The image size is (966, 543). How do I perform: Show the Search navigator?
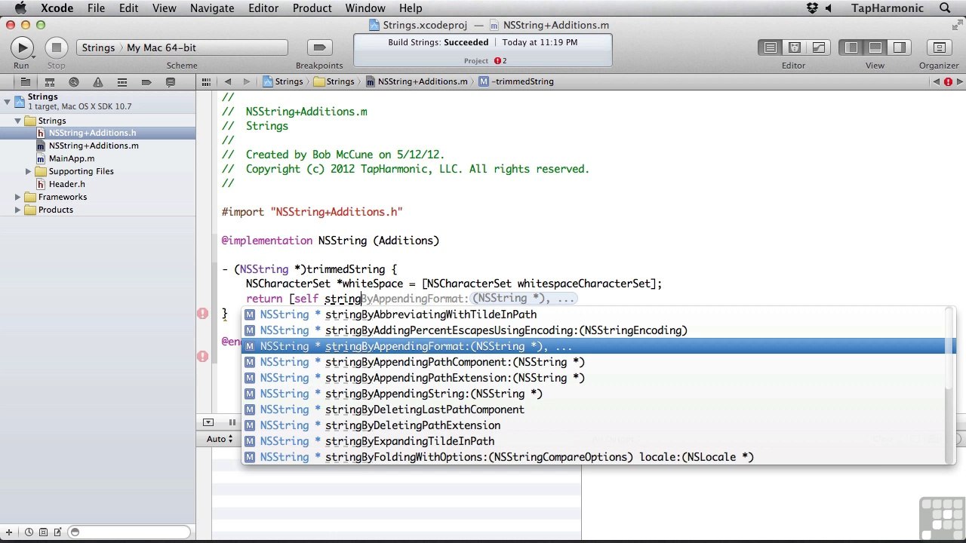tap(74, 81)
